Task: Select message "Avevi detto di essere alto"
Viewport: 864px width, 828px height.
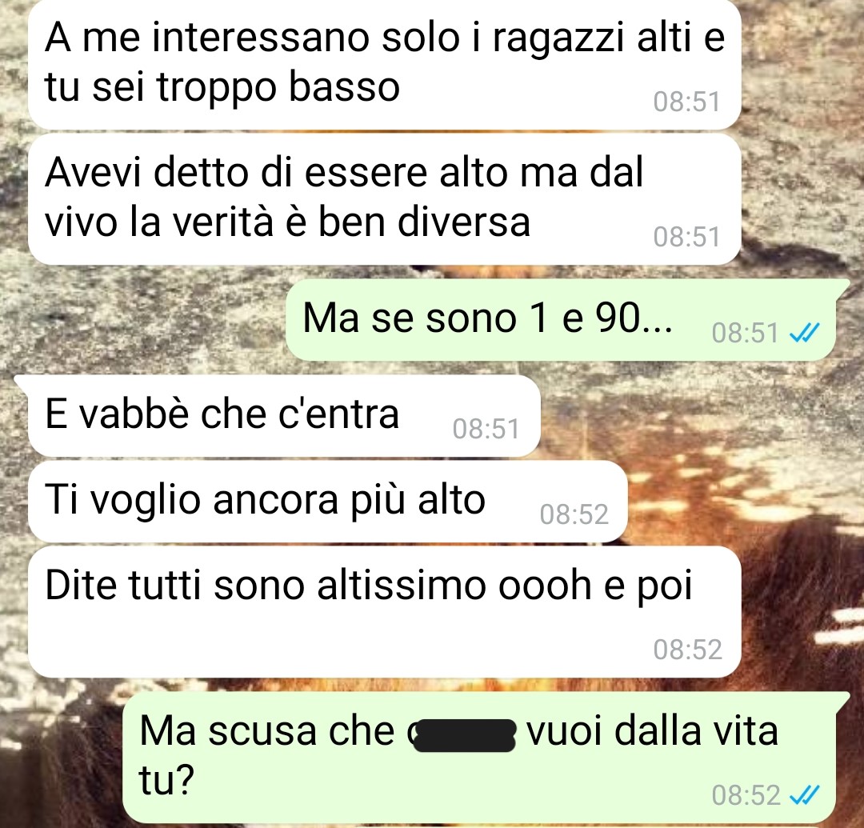Action: tap(384, 199)
